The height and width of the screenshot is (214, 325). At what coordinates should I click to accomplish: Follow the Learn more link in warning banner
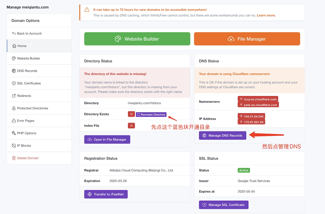(x=266, y=15)
